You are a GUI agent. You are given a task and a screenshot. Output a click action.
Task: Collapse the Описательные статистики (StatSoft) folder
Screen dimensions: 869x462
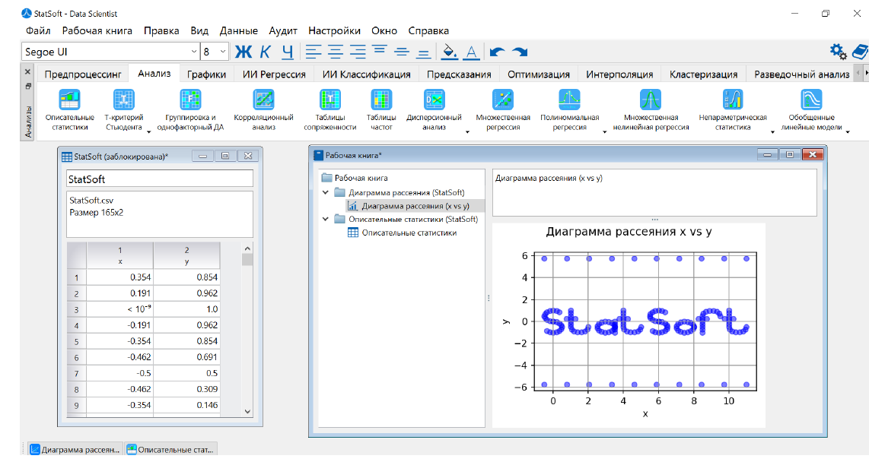[326, 219]
